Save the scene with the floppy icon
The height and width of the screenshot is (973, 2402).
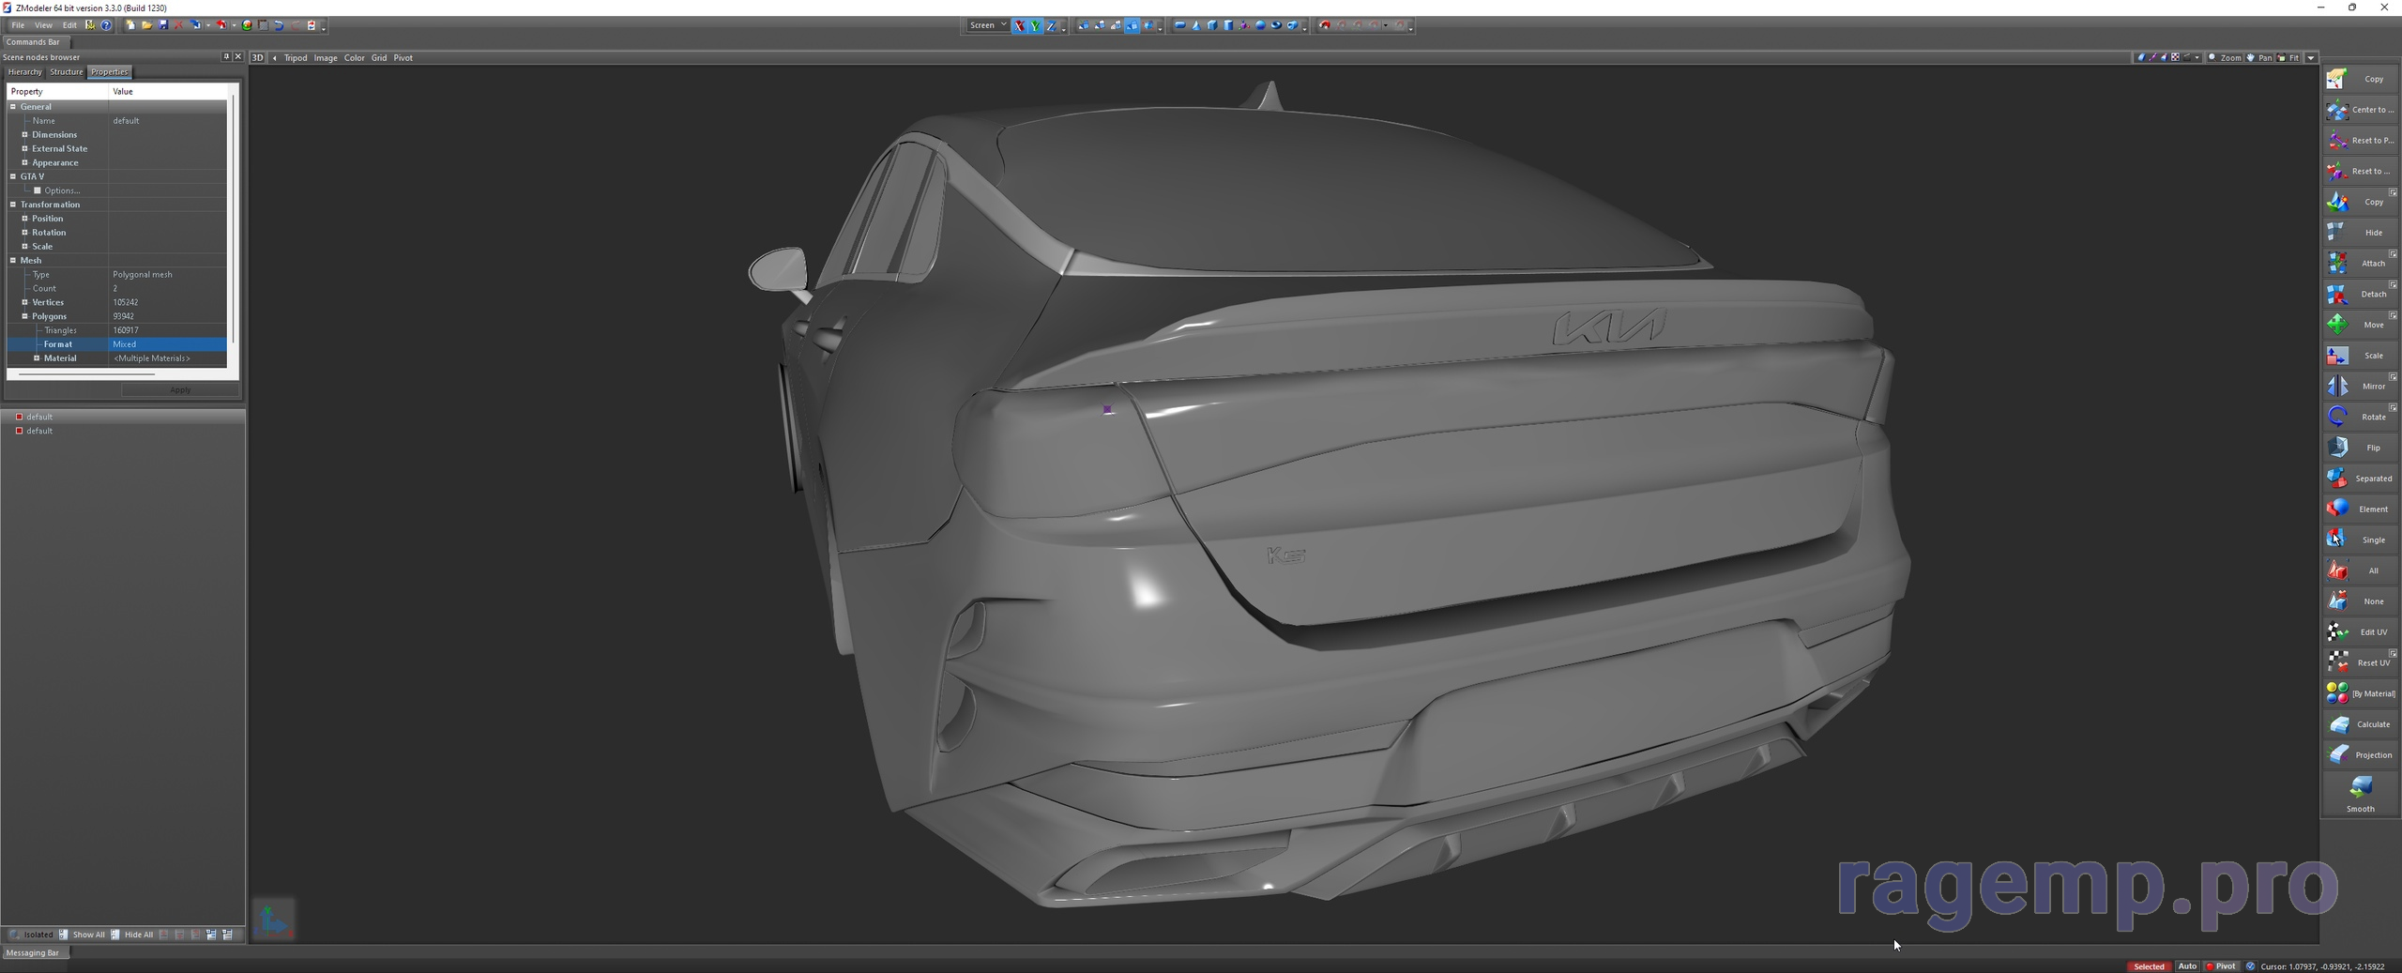pyautogui.click(x=163, y=25)
